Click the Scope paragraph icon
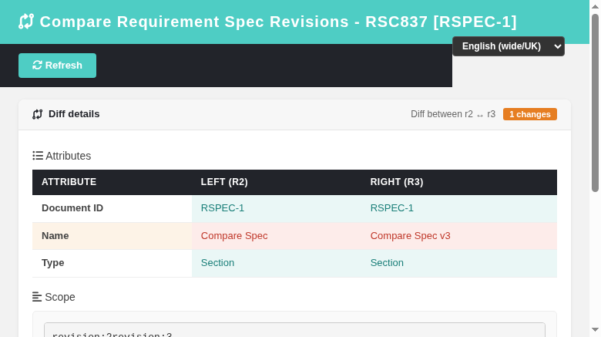This screenshot has width=601, height=337. coord(37,297)
